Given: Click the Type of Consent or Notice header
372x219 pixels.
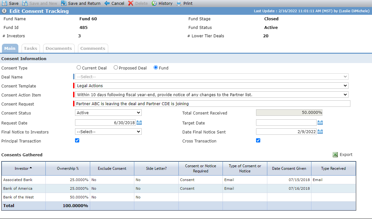Looking at the screenshot, I should tap(245, 168).
